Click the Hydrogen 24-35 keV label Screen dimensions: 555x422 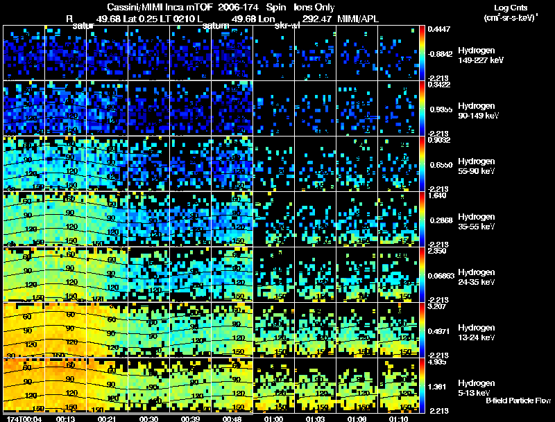pyautogui.click(x=477, y=277)
